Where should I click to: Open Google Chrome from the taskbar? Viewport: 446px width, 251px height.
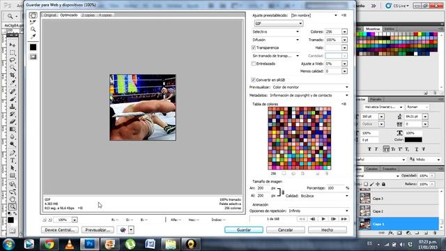coord(49,244)
